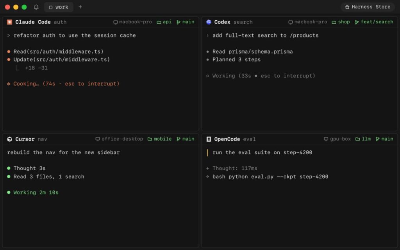The width and height of the screenshot is (400, 250).
Task: Select the "eval" session name beside OpenCode
Action: coord(249,139)
